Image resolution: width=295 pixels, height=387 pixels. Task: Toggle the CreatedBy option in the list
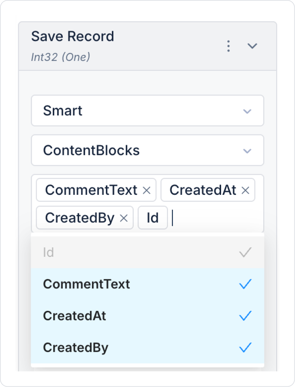pos(76,348)
